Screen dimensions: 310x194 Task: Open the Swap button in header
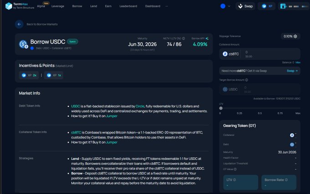pos(245,6)
